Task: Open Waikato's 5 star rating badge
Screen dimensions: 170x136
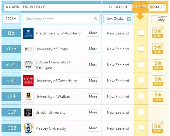Action: pos(158,96)
